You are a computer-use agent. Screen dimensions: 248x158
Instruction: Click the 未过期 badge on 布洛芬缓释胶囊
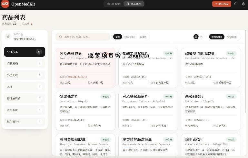click(x=106, y=140)
